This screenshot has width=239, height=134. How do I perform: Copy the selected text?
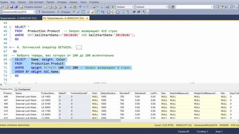coord(70,7)
